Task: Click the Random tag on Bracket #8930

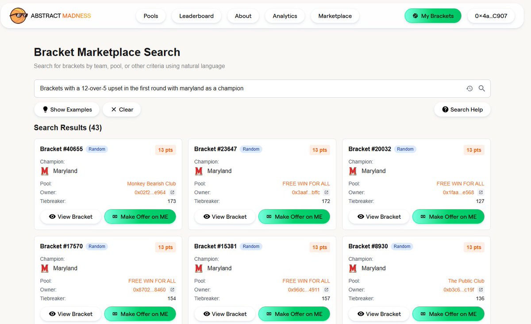Action: coord(402,246)
